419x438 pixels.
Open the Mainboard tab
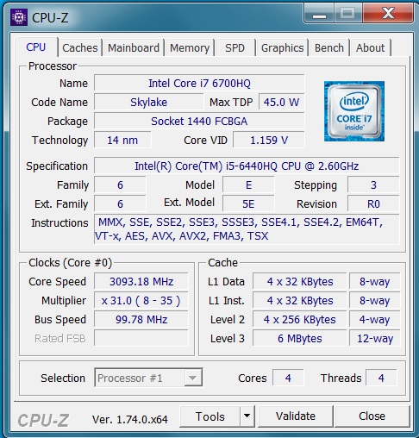pos(134,47)
